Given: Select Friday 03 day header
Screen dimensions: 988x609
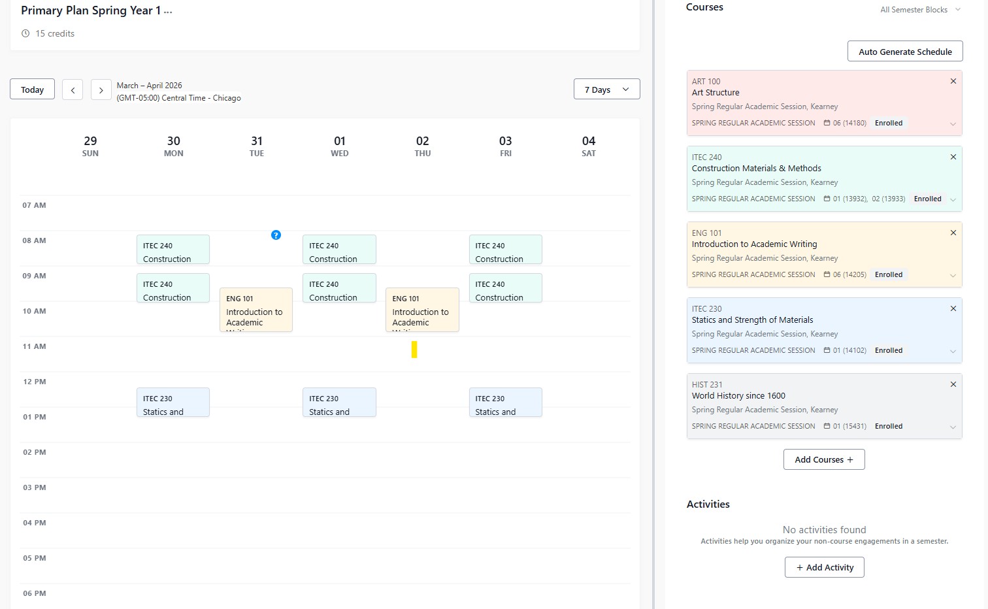Looking at the screenshot, I should (506, 146).
